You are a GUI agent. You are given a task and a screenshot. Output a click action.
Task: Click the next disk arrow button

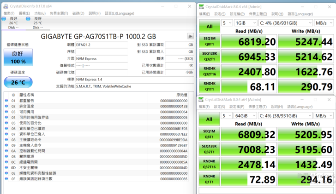[x=190, y=36]
